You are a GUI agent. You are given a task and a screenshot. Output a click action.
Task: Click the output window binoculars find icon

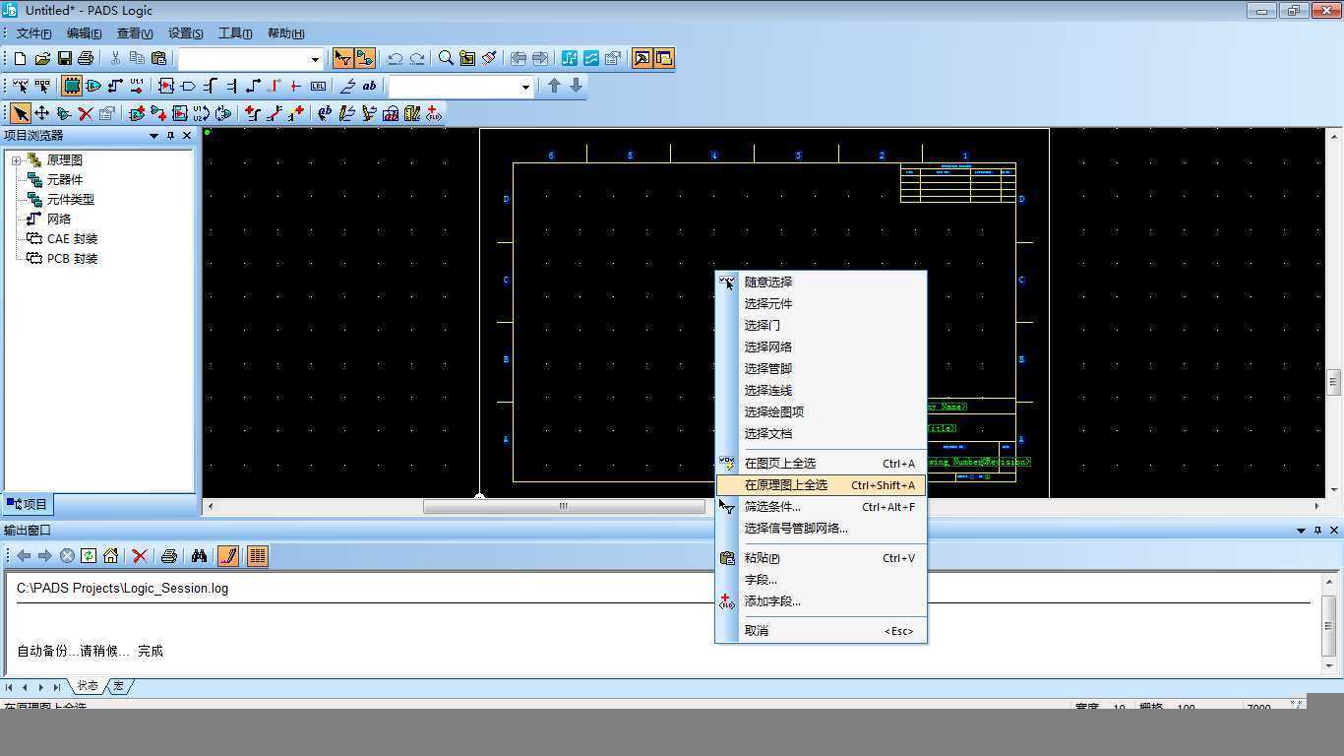point(199,556)
